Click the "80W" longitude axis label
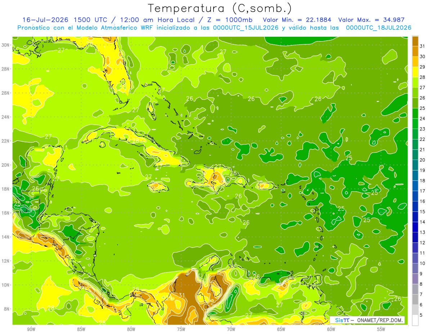This screenshot has width=432, height=334. [131, 330]
